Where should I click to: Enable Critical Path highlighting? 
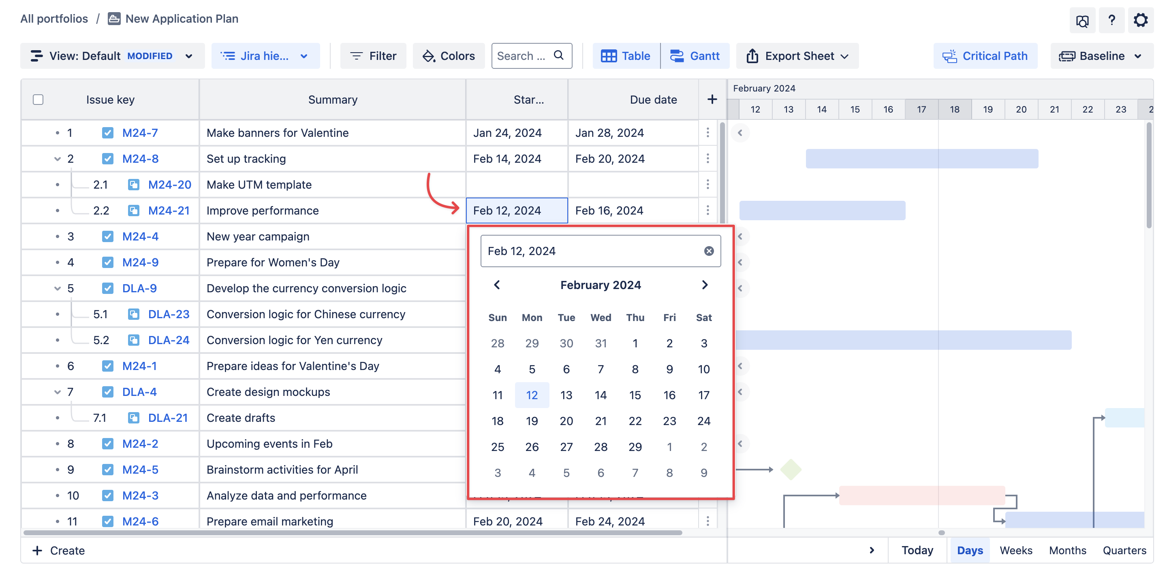985,56
